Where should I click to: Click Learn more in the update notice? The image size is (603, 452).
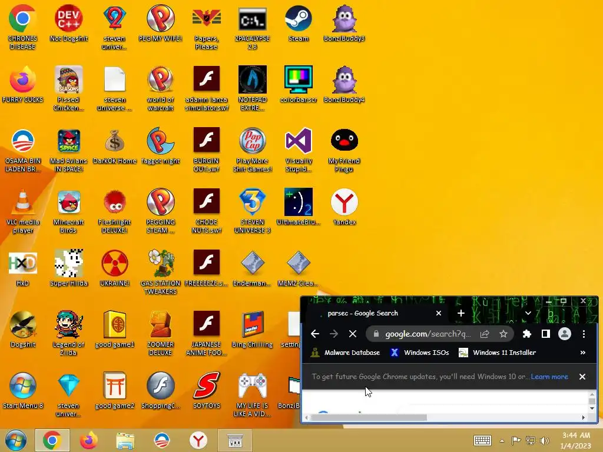click(549, 377)
